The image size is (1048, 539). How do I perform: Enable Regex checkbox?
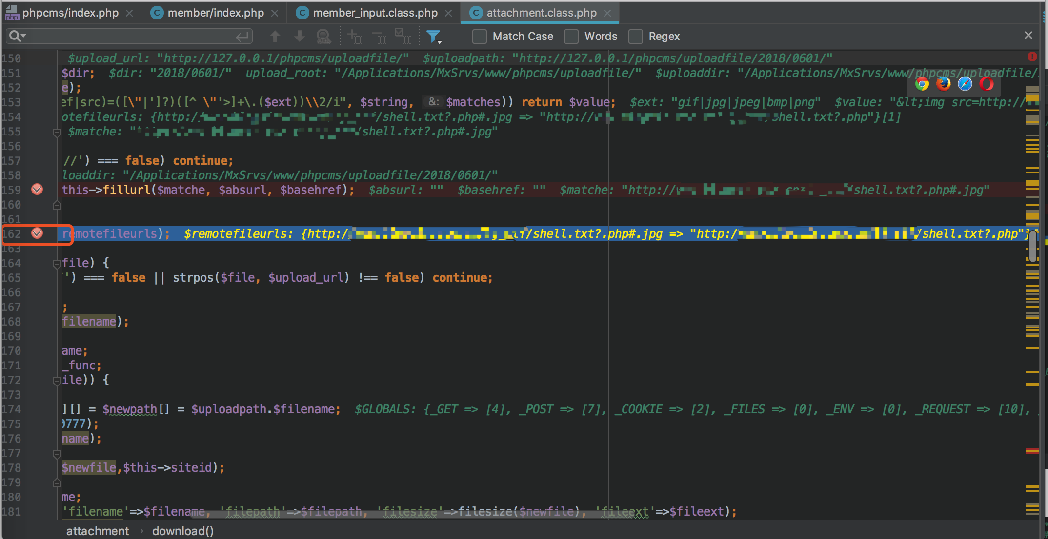coord(635,37)
